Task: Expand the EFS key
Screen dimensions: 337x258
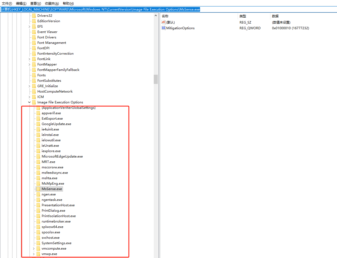Action: (x=30, y=27)
